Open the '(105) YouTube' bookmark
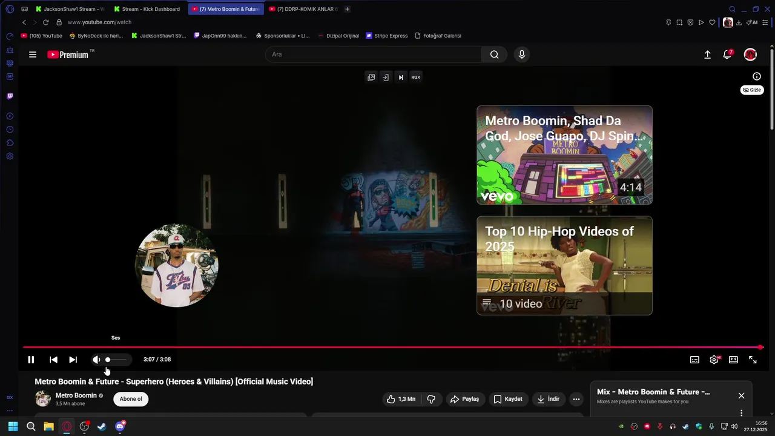This screenshot has height=436, width=775. [42, 36]
